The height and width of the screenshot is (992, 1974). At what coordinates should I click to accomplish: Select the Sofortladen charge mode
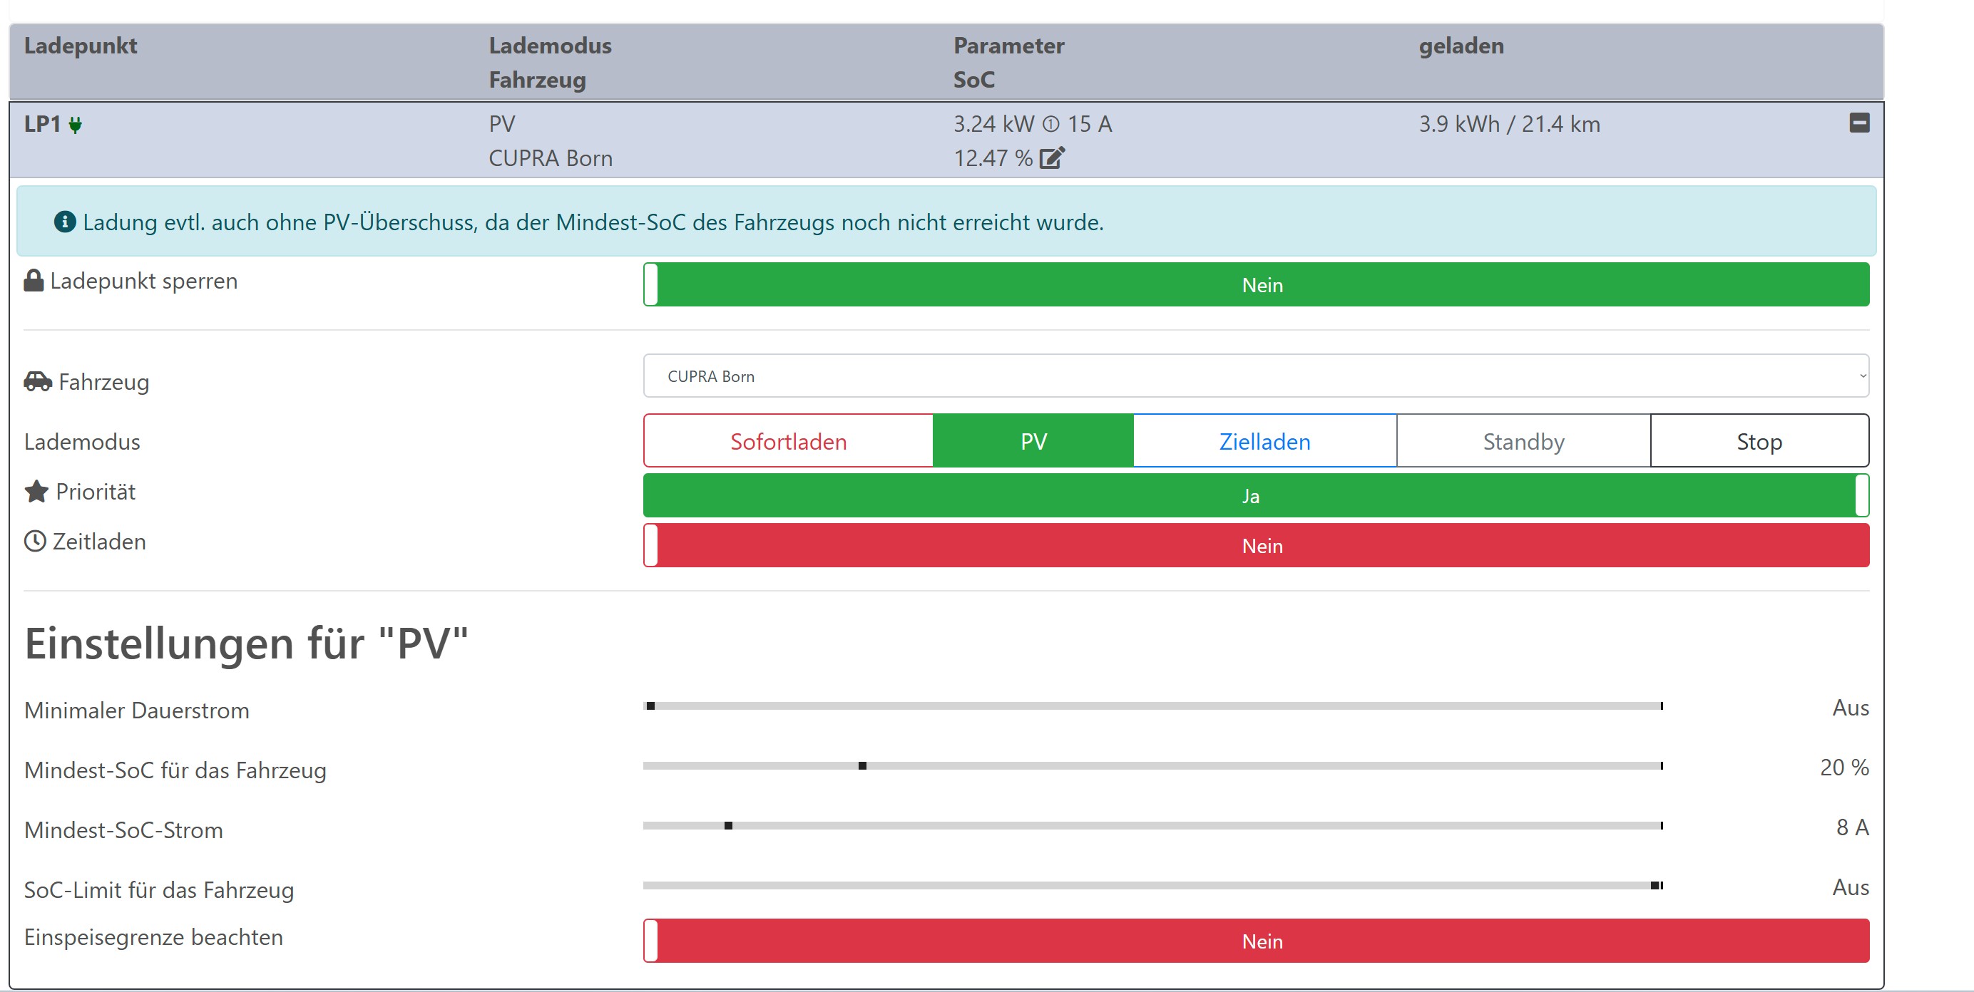click(x=788, y=441)
